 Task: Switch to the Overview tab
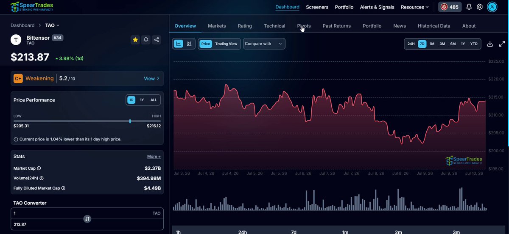pos(185,26)
